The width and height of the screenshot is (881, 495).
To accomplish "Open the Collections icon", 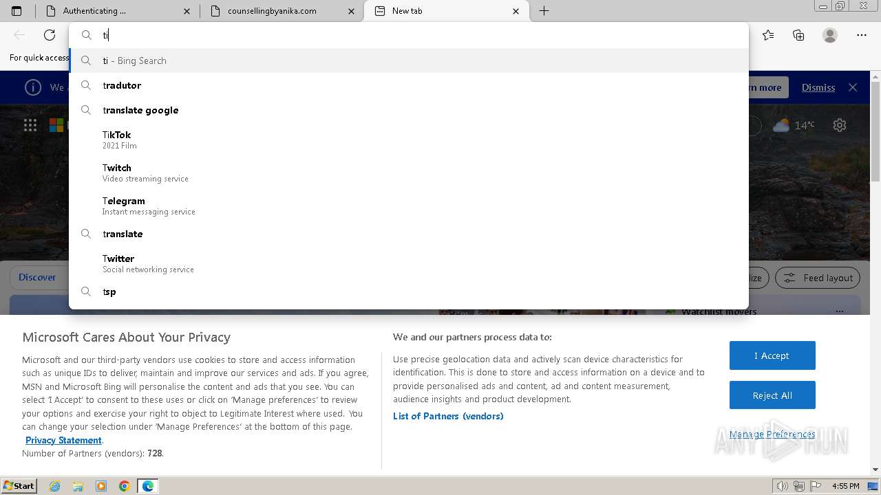I will click(x=798, y=35).
